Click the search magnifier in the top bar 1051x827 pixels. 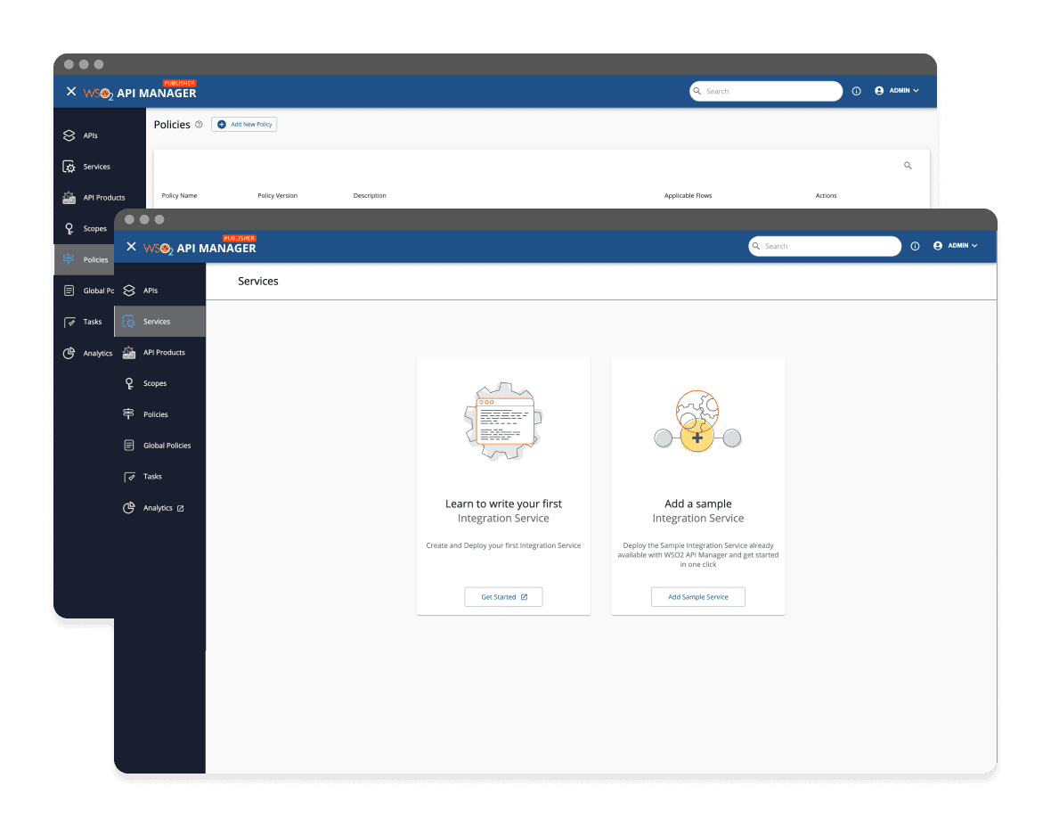coord(756,246)
